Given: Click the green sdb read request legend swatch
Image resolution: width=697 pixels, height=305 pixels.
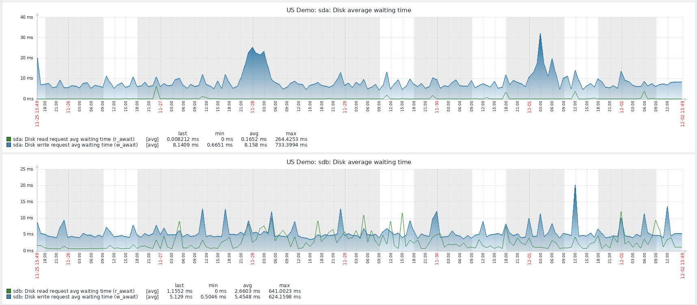Looking at the screenshot, I should (x=9, y=291).
